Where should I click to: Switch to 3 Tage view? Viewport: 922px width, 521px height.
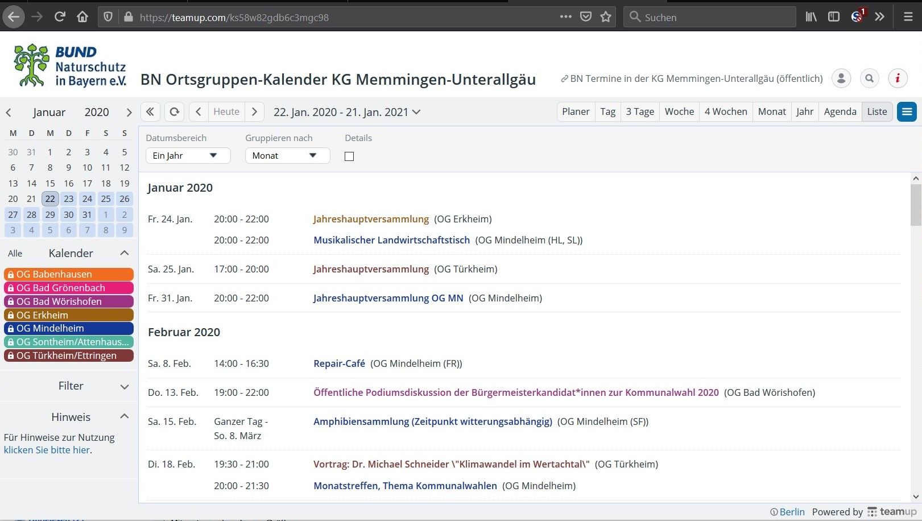click(x=640, y=112)
